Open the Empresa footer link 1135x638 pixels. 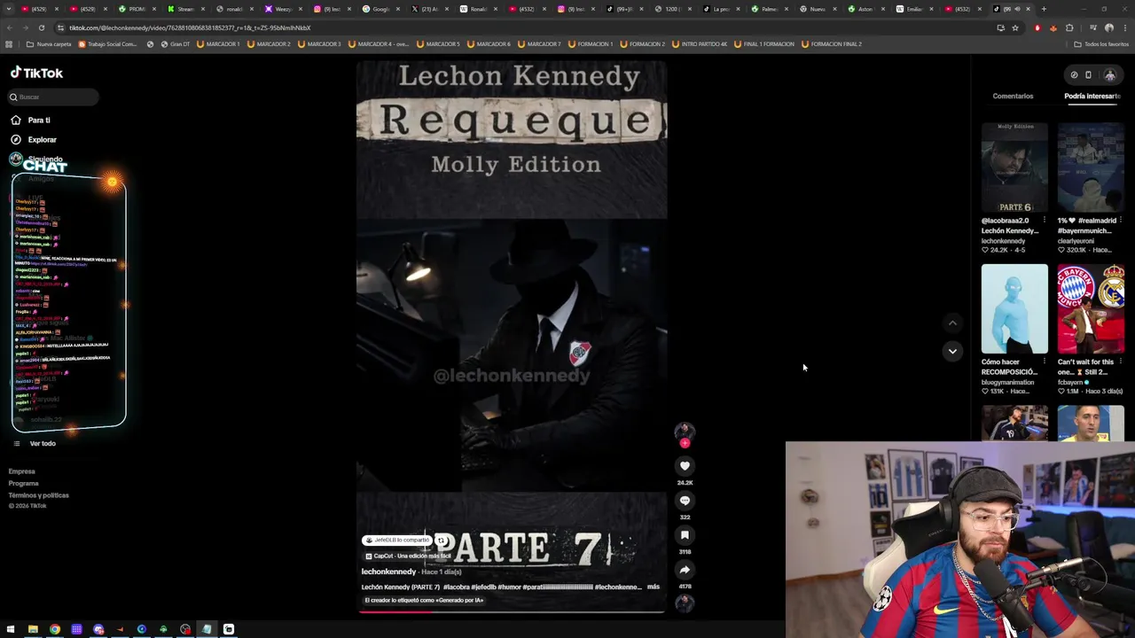click(22, 471)
